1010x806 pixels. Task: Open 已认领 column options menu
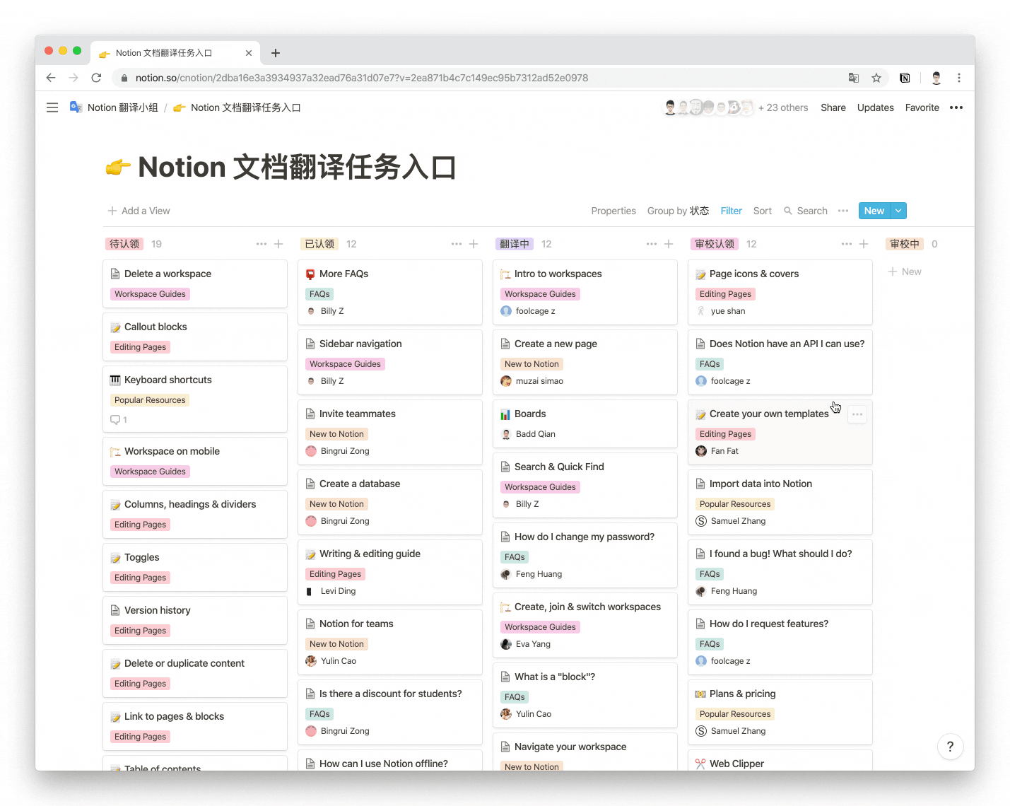coord(457,244)
